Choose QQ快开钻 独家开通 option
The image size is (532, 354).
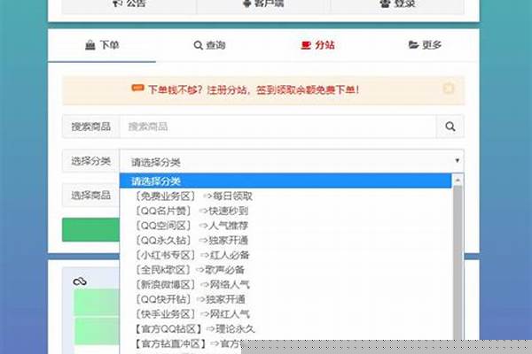coord(286,299)
